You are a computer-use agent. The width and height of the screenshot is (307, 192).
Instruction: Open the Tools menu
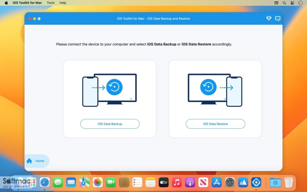pyautogui.click(x=50, y=3)
